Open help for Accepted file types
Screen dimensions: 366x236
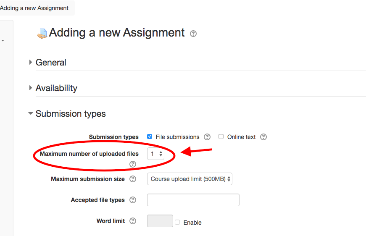click(133, 200)
